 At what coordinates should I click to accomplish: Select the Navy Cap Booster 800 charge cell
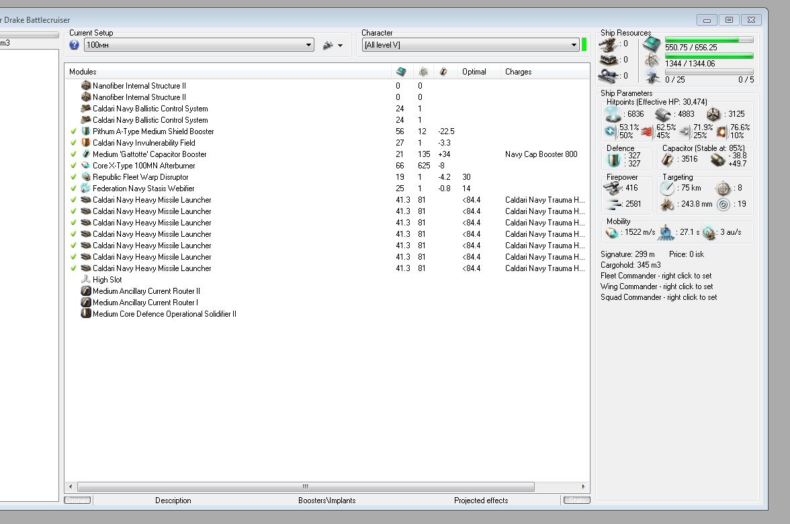tap(541, 154)
